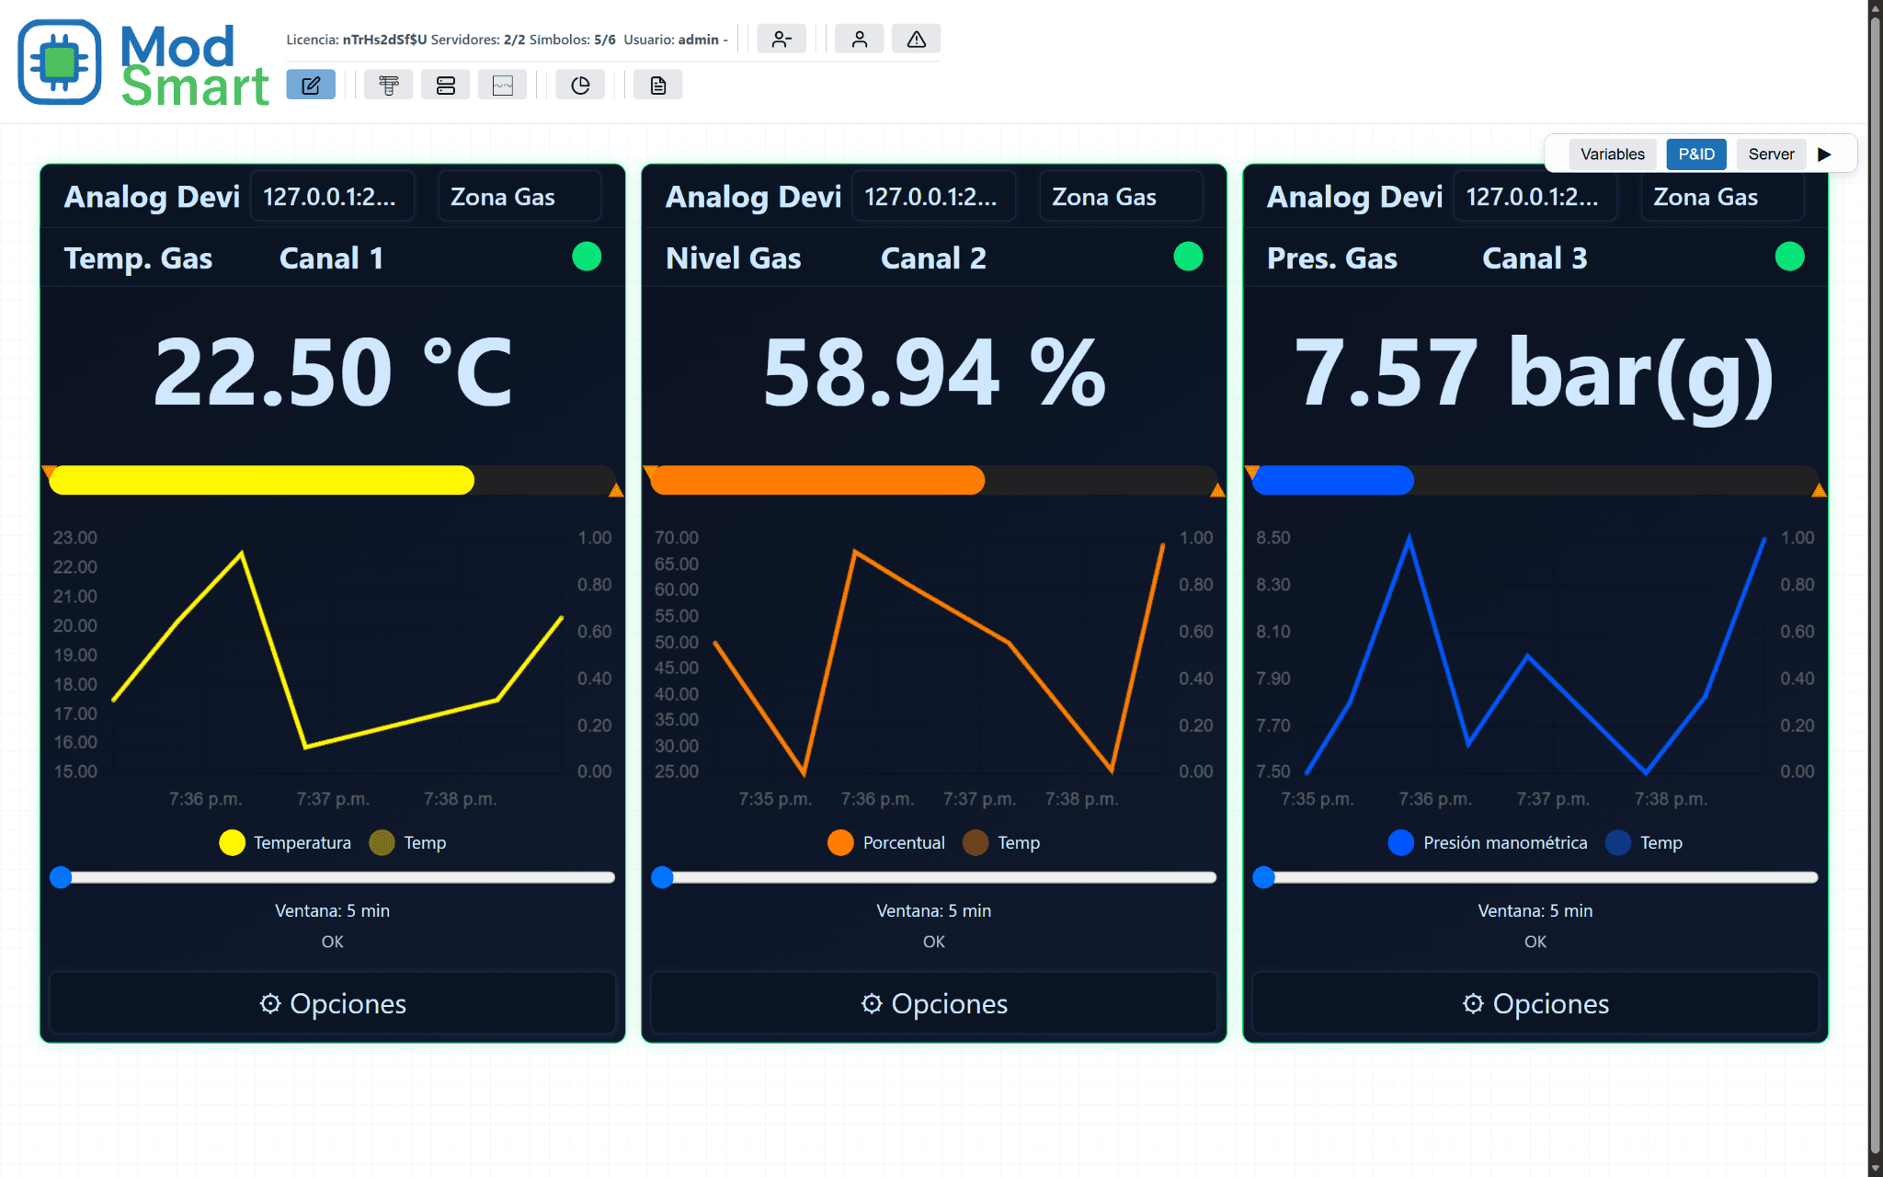Open the user profile icon
Viewport: 1883px width, 1177px height.
[x=860, y=39]
